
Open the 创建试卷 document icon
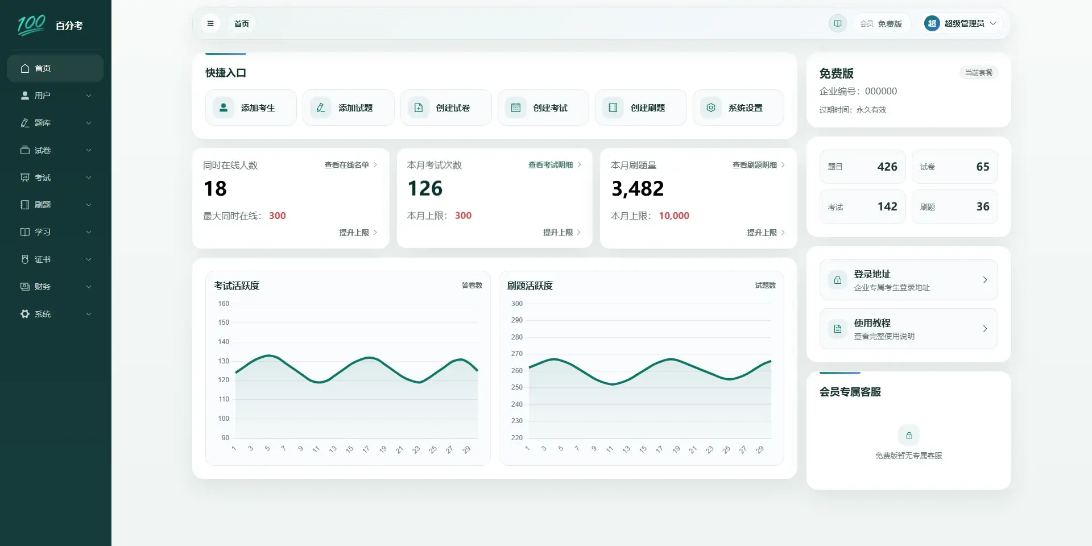(419, 107)
